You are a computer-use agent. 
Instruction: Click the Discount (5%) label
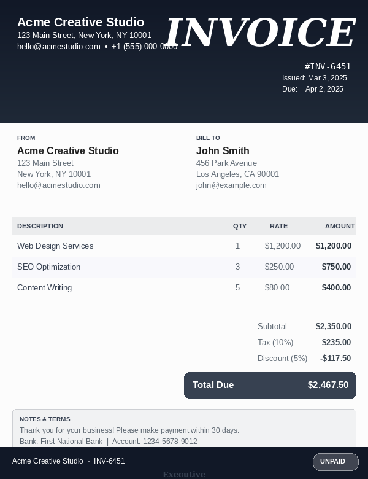tap(282, 358)
